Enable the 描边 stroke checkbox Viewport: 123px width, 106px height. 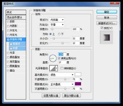click(x=8, y=71)
